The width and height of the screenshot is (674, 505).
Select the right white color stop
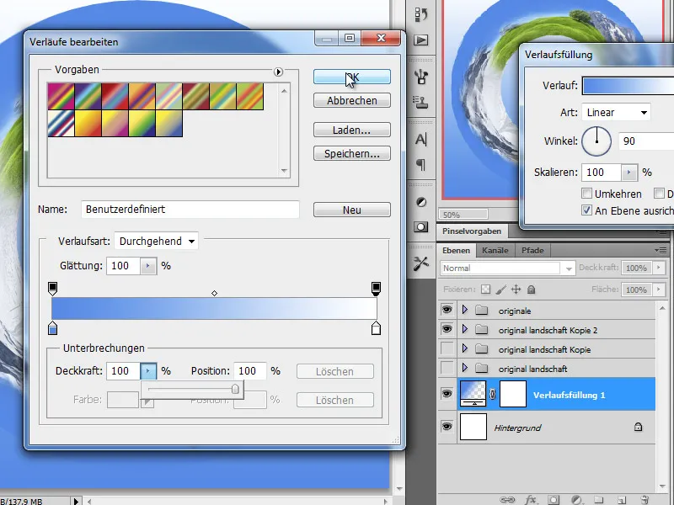(x=376, y=327)
